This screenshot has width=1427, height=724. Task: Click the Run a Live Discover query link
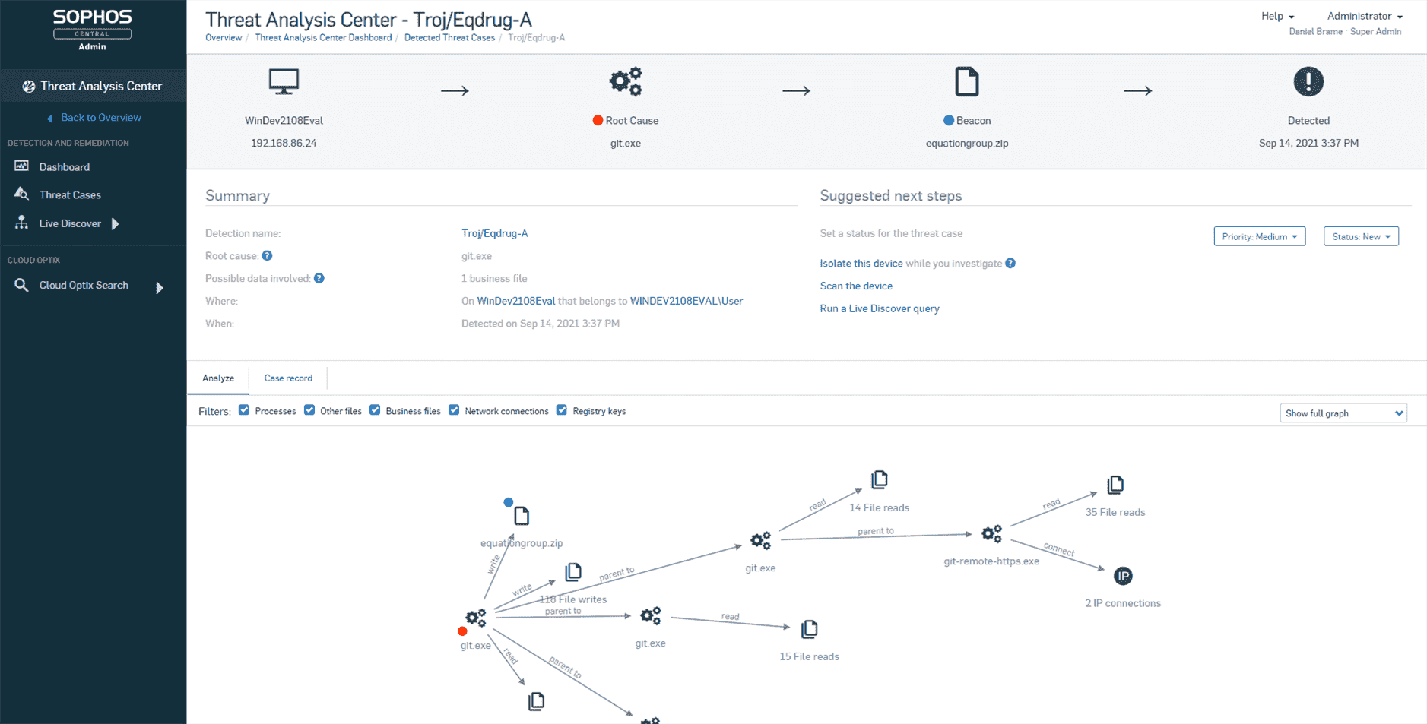pos(880,308)
